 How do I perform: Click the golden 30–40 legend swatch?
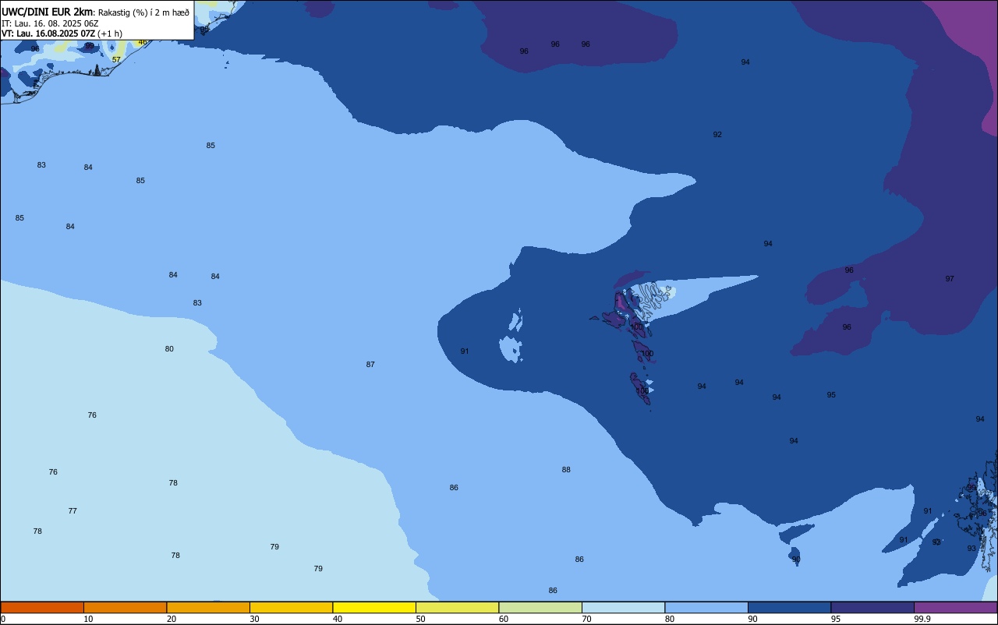click(x=291, y=607)
